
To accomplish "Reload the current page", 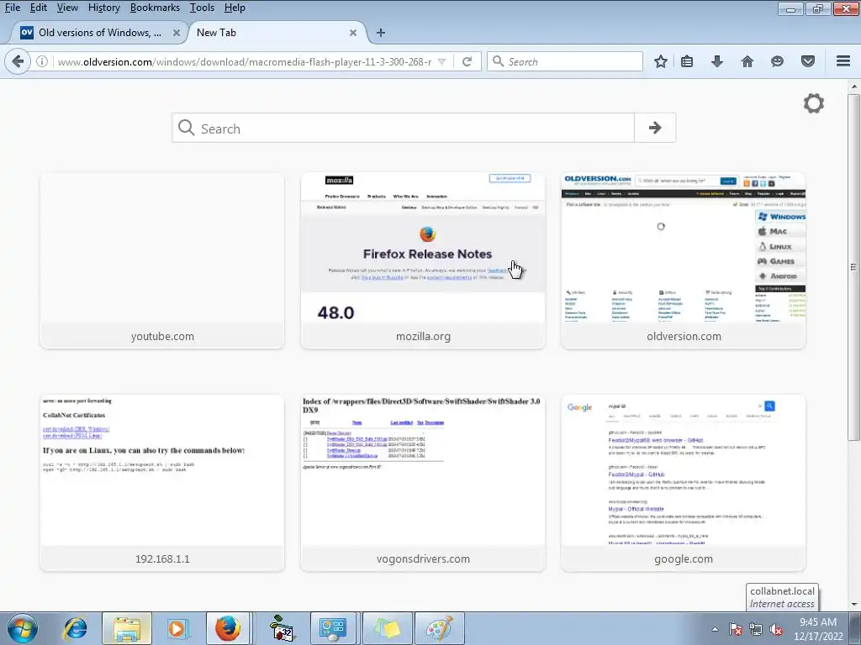I will 467,61.
